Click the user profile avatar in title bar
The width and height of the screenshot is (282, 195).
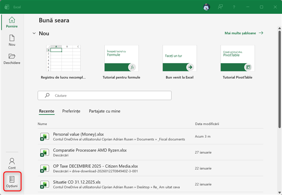click(206, 7)
